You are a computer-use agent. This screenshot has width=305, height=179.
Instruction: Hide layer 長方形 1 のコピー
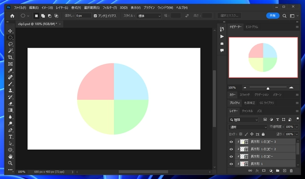tap(231, 157)
